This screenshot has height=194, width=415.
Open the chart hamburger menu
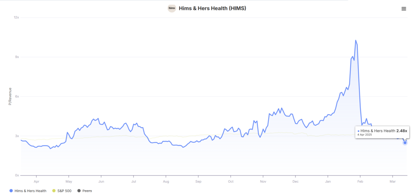[x=404, y=9]
